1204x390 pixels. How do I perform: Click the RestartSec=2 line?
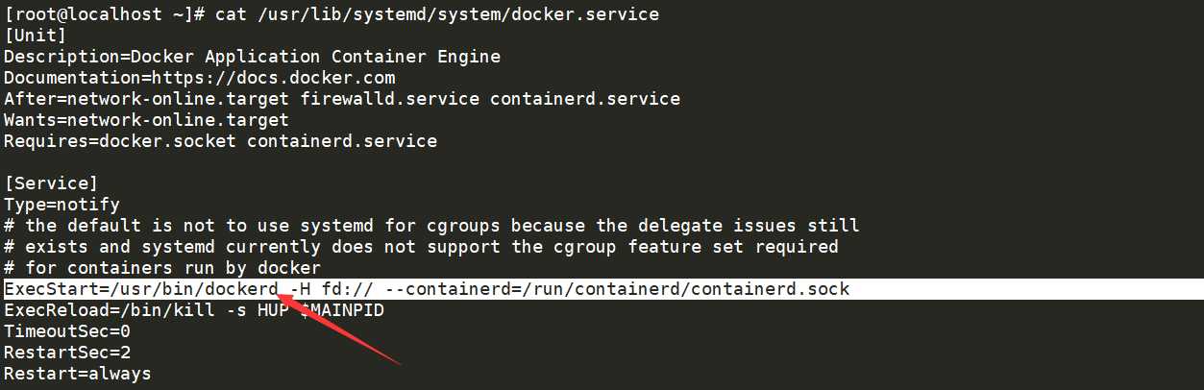tap(67, 353)
